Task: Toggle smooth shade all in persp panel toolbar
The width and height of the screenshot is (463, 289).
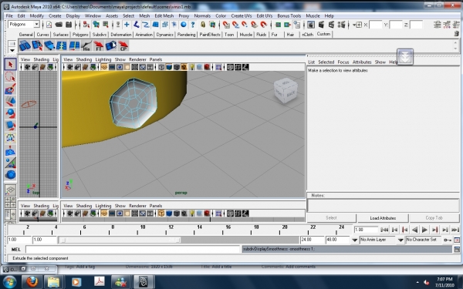Action: 169,67
